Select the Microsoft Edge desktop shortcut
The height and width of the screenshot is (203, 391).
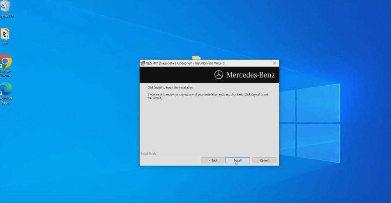tap(6, 93)
